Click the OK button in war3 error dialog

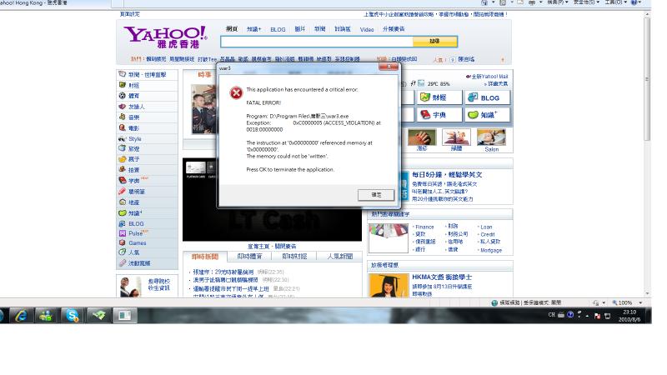(375, 194)
